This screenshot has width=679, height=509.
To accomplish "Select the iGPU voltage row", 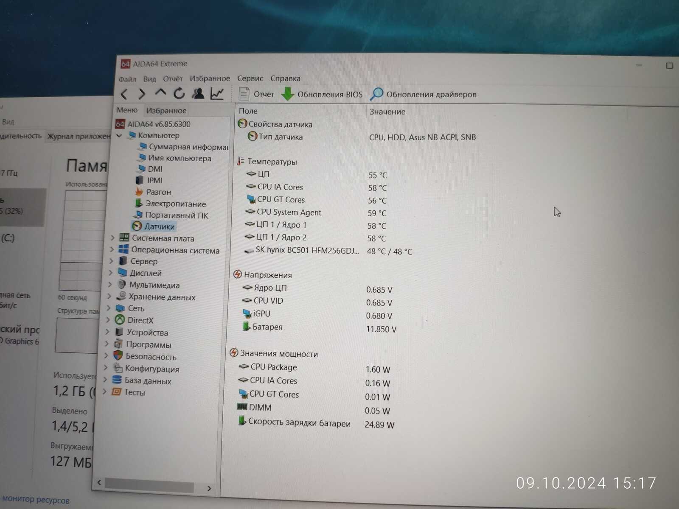I will 317,315.
